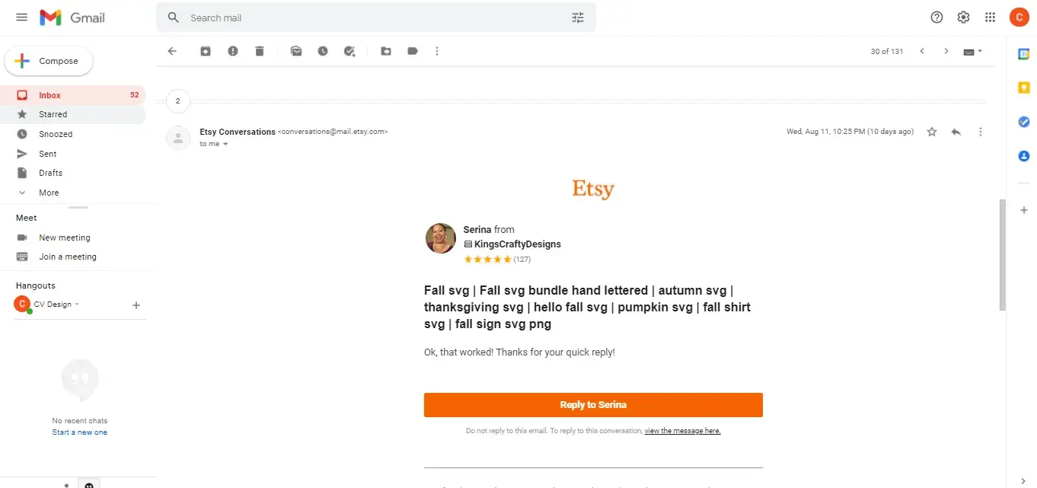Open the CV Design status dropdown
Viewport: 1037px width, 488px height.
click(x=77, y=305)
